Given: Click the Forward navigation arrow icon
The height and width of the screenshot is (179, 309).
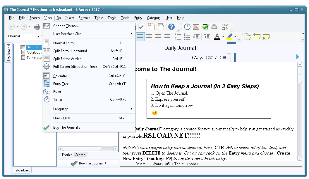Looking at the screenshot, I should (24, 27).
